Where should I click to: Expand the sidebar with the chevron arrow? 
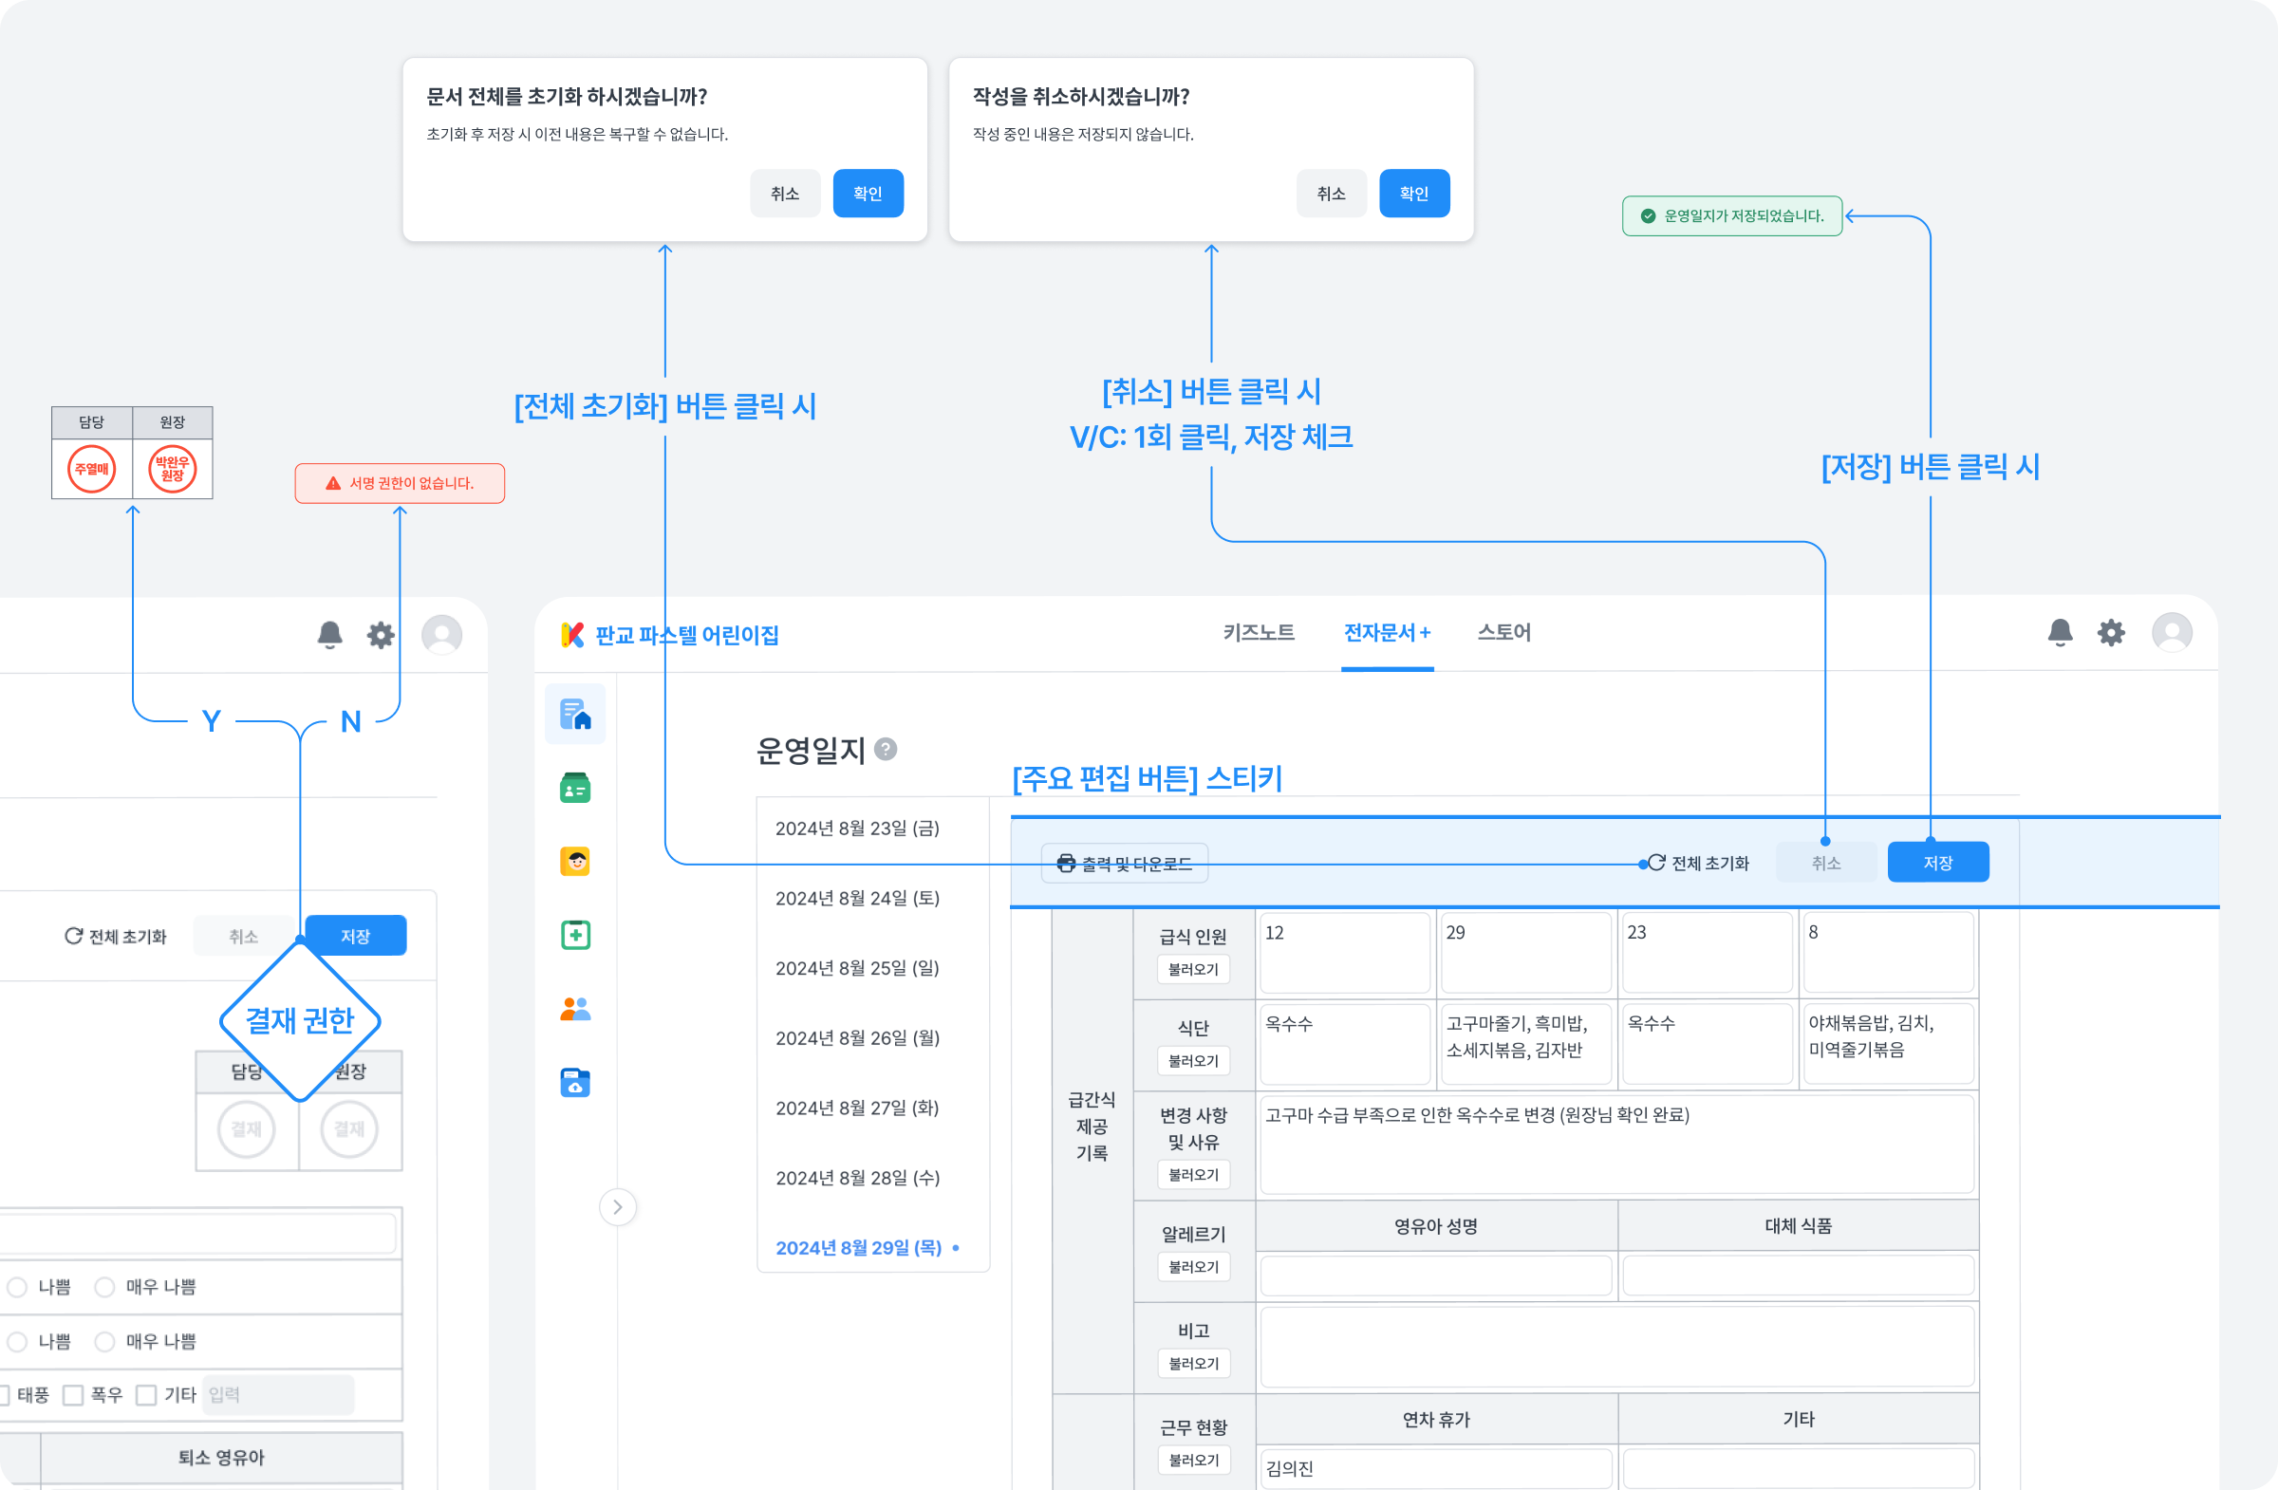tap(617, 1207)
